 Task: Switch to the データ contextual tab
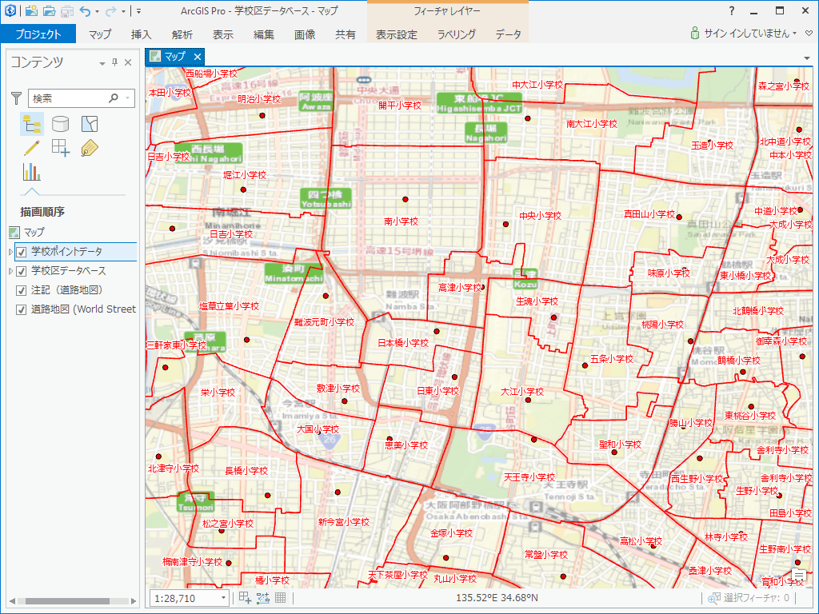(x=508, y=34)
